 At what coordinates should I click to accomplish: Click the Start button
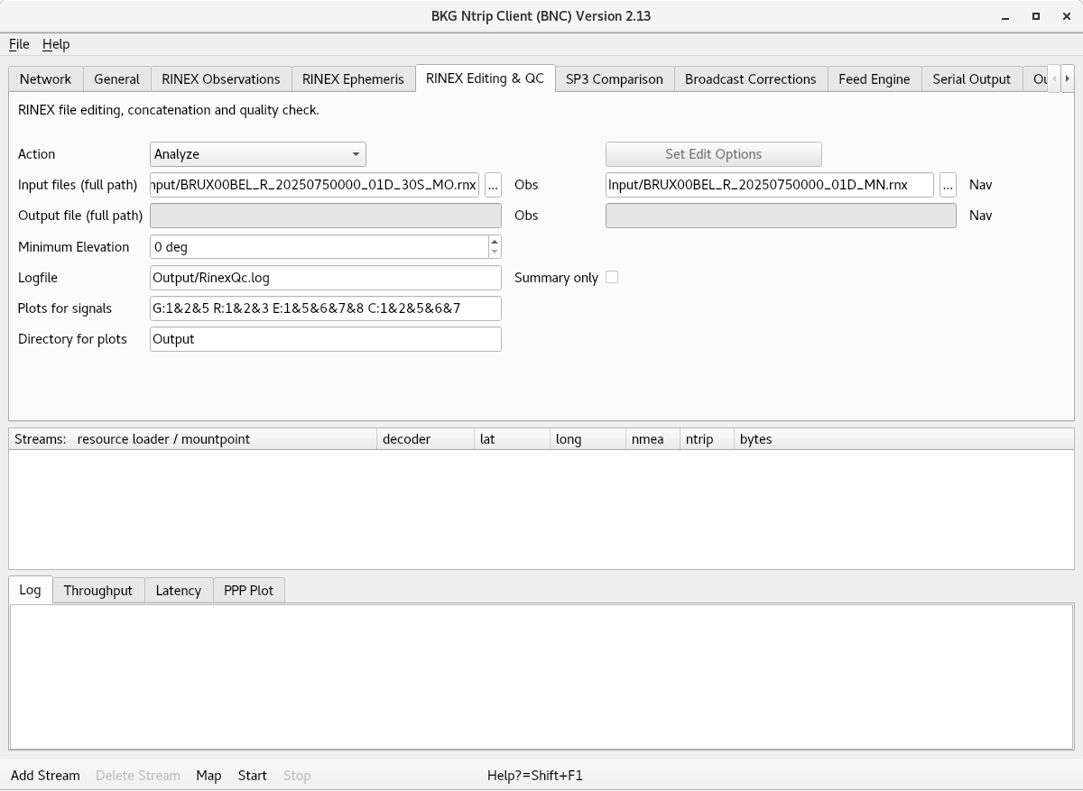coord(253,776)
